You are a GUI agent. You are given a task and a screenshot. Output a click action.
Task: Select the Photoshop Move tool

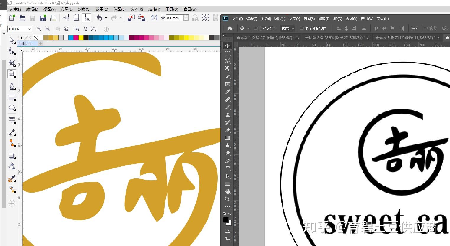(x=228, y=46)
